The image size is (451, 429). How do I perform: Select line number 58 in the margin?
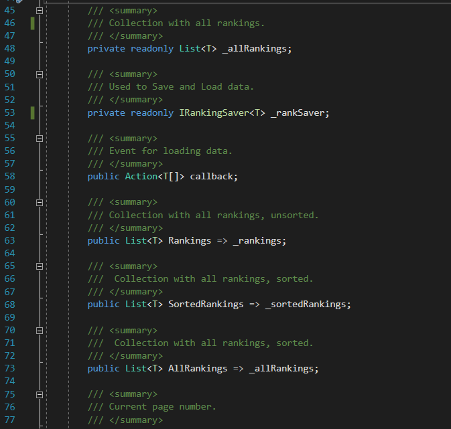pyautogui.click(x=9, y=177)
